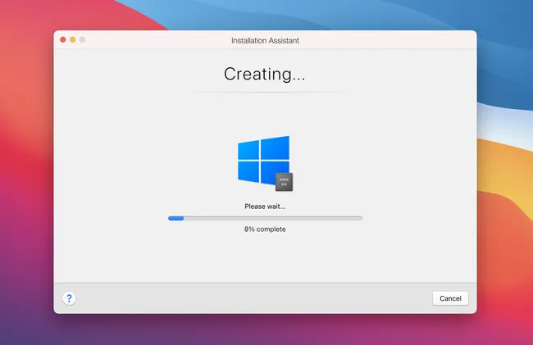Click the ARM 64 chip badge
Viewport: 533px width, 345px height.
(x=285, y=182)
